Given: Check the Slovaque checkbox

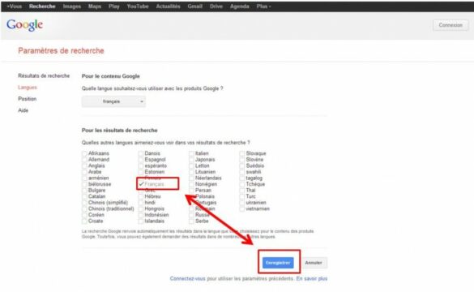Looking at the screenshot, I should pyautogui.click(x=241, y=154).
